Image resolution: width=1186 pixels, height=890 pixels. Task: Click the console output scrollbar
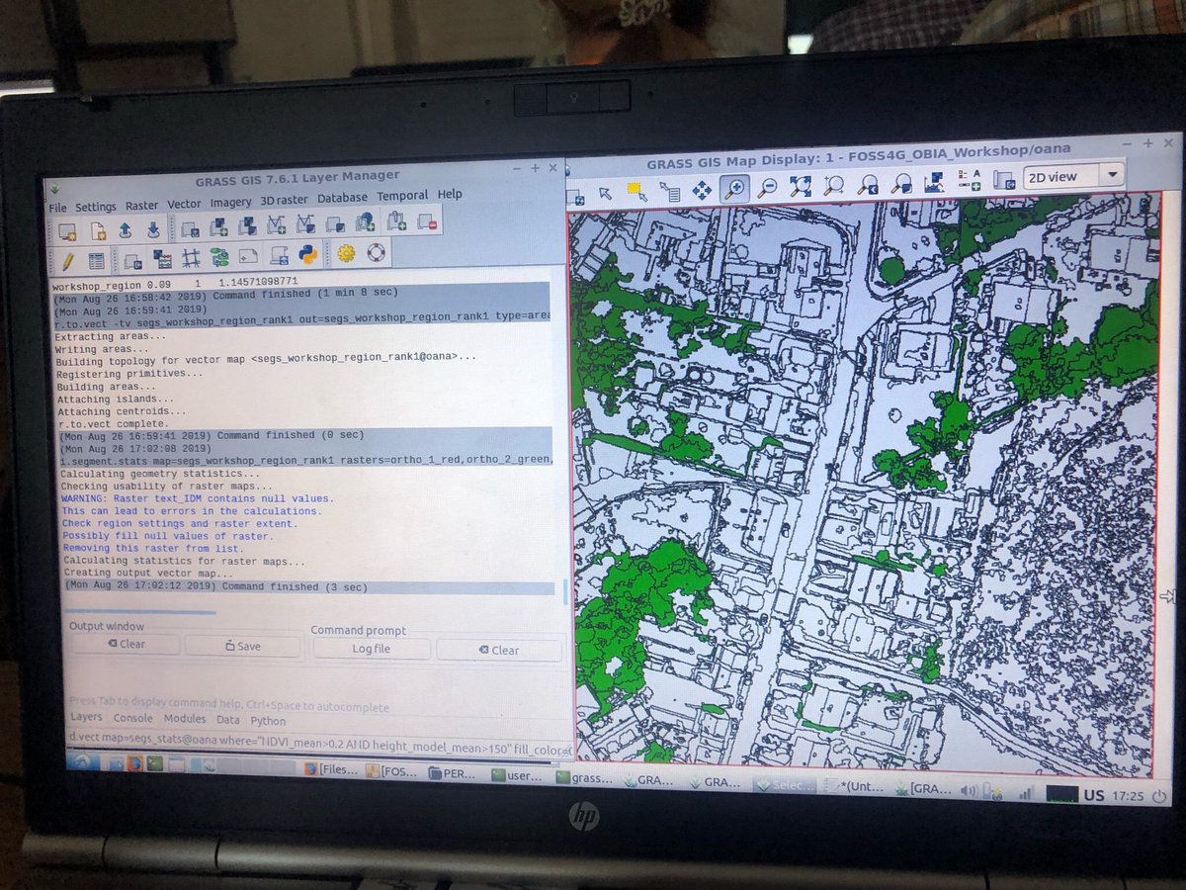pos(565,591)
